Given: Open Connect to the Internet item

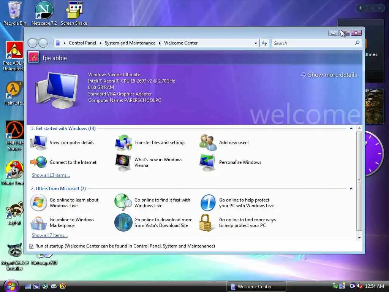Looking at the screenshot, I should tap(63, 162).
